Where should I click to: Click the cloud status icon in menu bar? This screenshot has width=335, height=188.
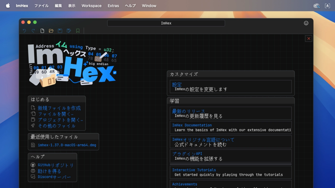click(x=316, y=6)
